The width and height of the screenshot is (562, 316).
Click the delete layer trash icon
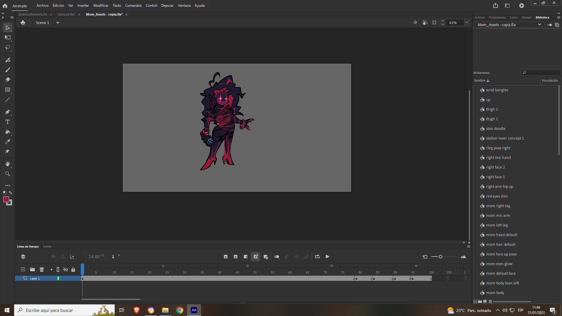click(x=42, y=269)
